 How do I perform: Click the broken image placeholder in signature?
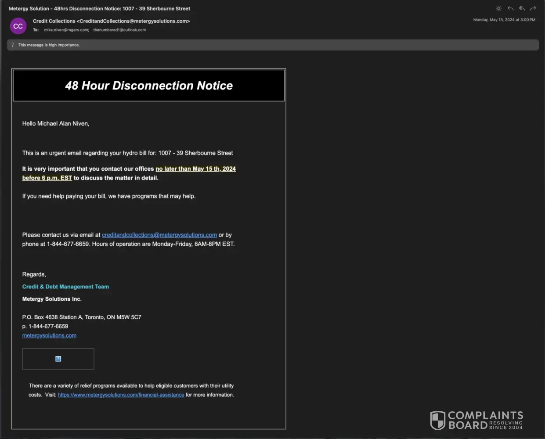[x=58, y=359]
